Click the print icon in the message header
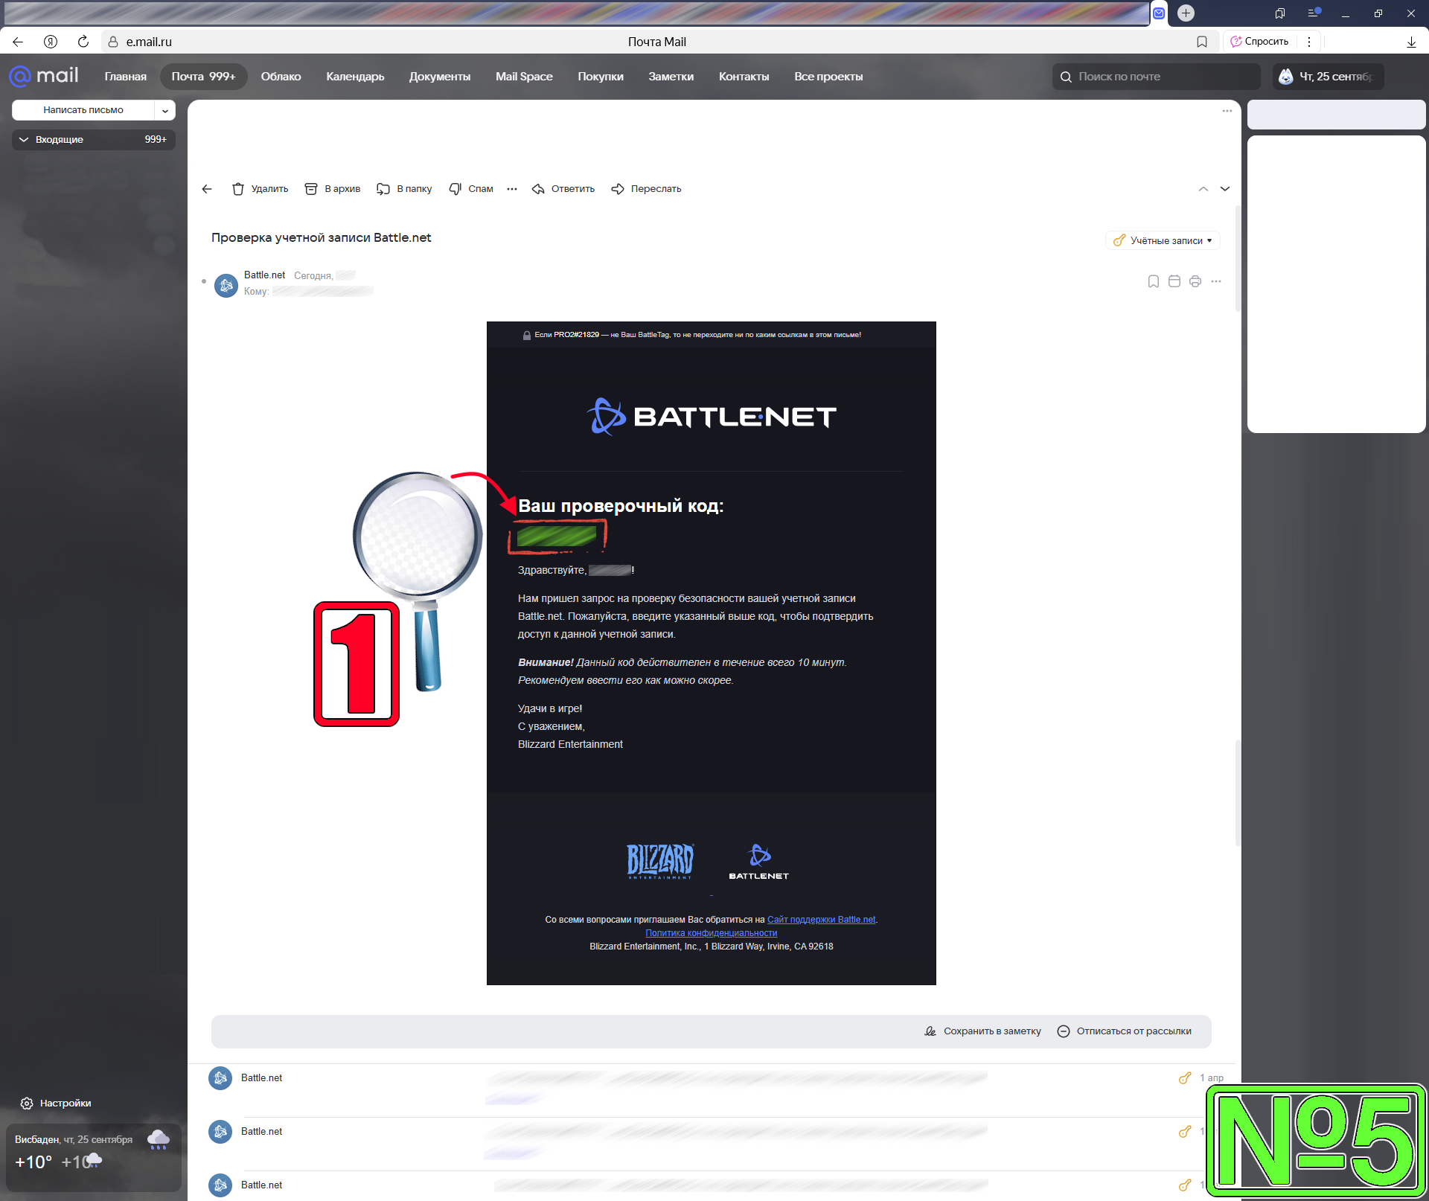Screen dimensions: 1429x1201 tap(1195, 281)
